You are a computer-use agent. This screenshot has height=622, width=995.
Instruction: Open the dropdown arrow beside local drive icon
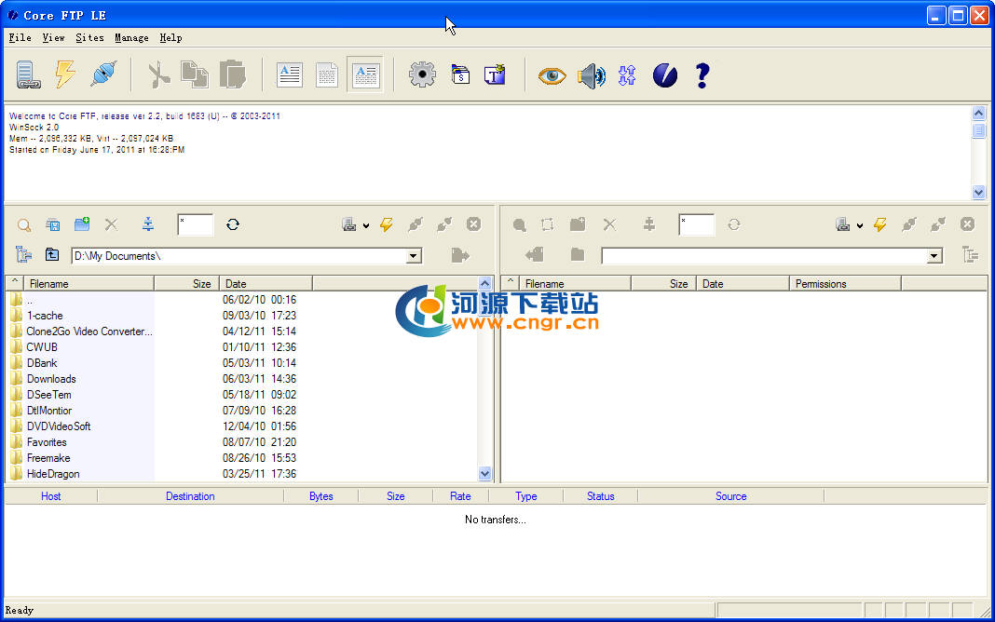tap(366, 225)
